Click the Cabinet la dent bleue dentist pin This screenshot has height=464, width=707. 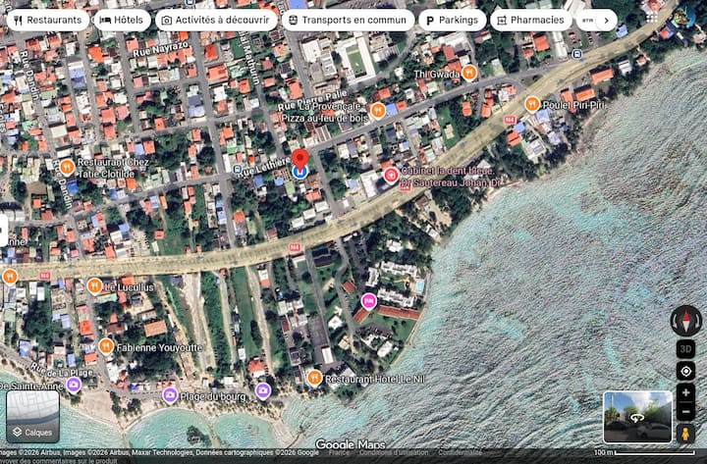(x=391, y=175)
